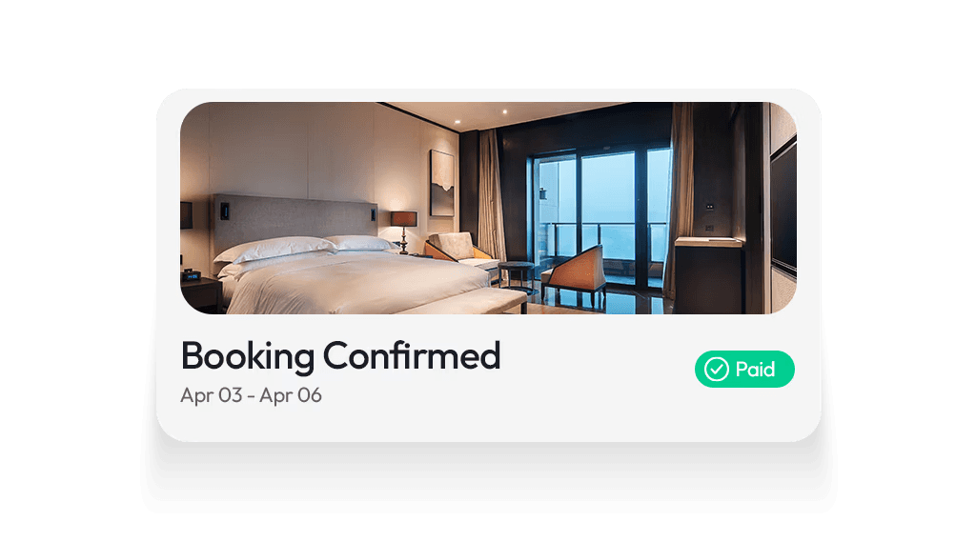Click the checkmark circle icon in Paid badge
This screenshot has width=976, height=542.
[x=717, y=369]
